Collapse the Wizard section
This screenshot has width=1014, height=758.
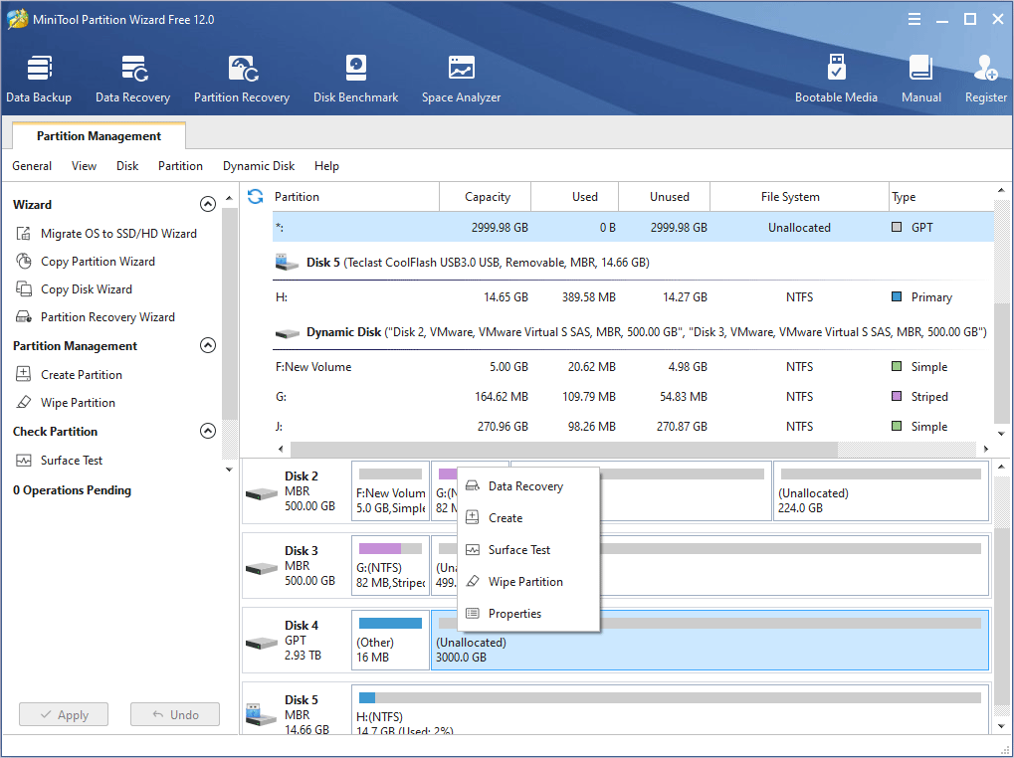(208, 204)
